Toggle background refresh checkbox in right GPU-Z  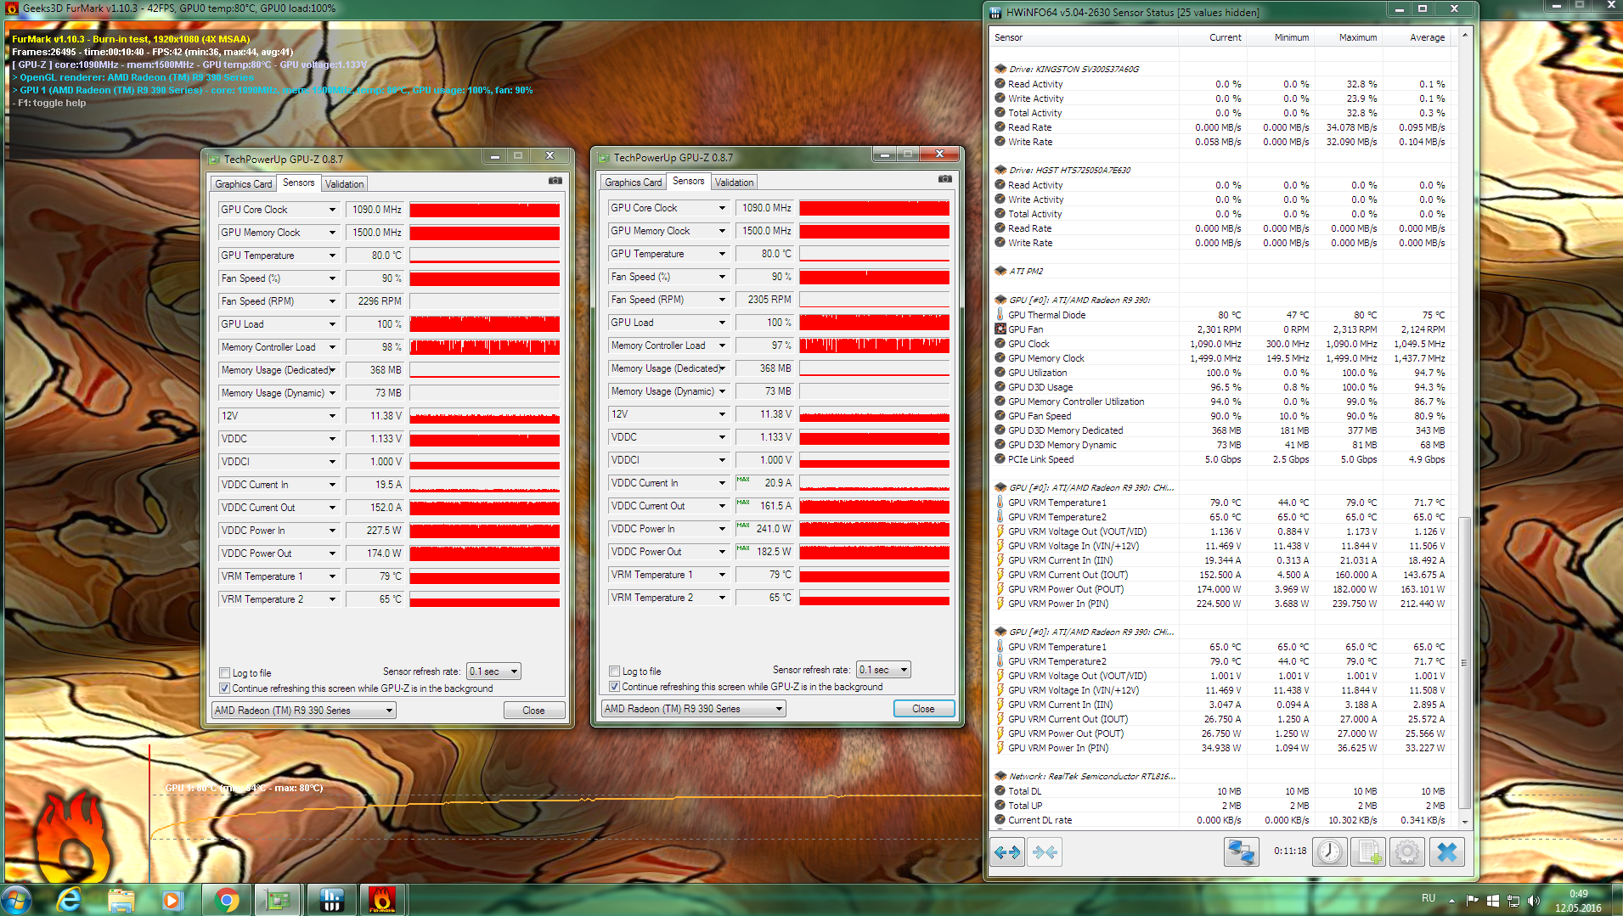coord(614,687)
